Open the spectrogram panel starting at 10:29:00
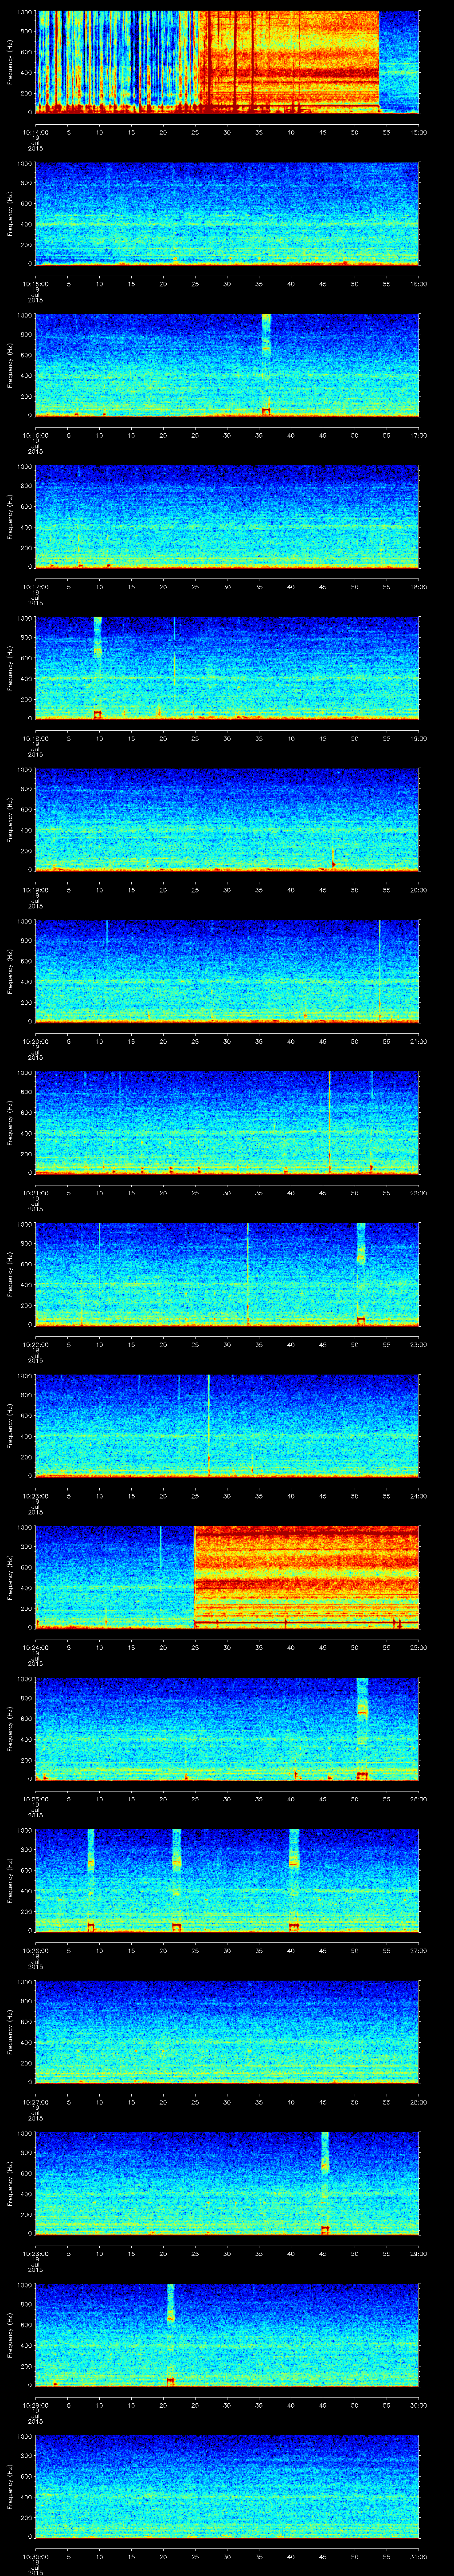 click(227, 2335)
